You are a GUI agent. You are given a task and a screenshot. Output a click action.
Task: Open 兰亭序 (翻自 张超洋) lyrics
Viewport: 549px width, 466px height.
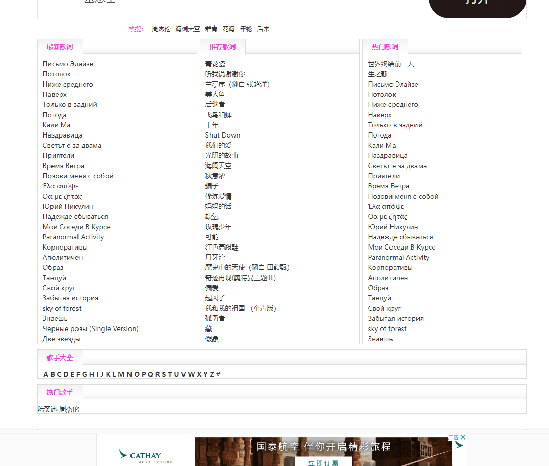point(238,85)
